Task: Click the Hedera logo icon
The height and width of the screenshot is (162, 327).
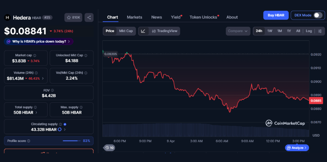Action: coord(7,18)
